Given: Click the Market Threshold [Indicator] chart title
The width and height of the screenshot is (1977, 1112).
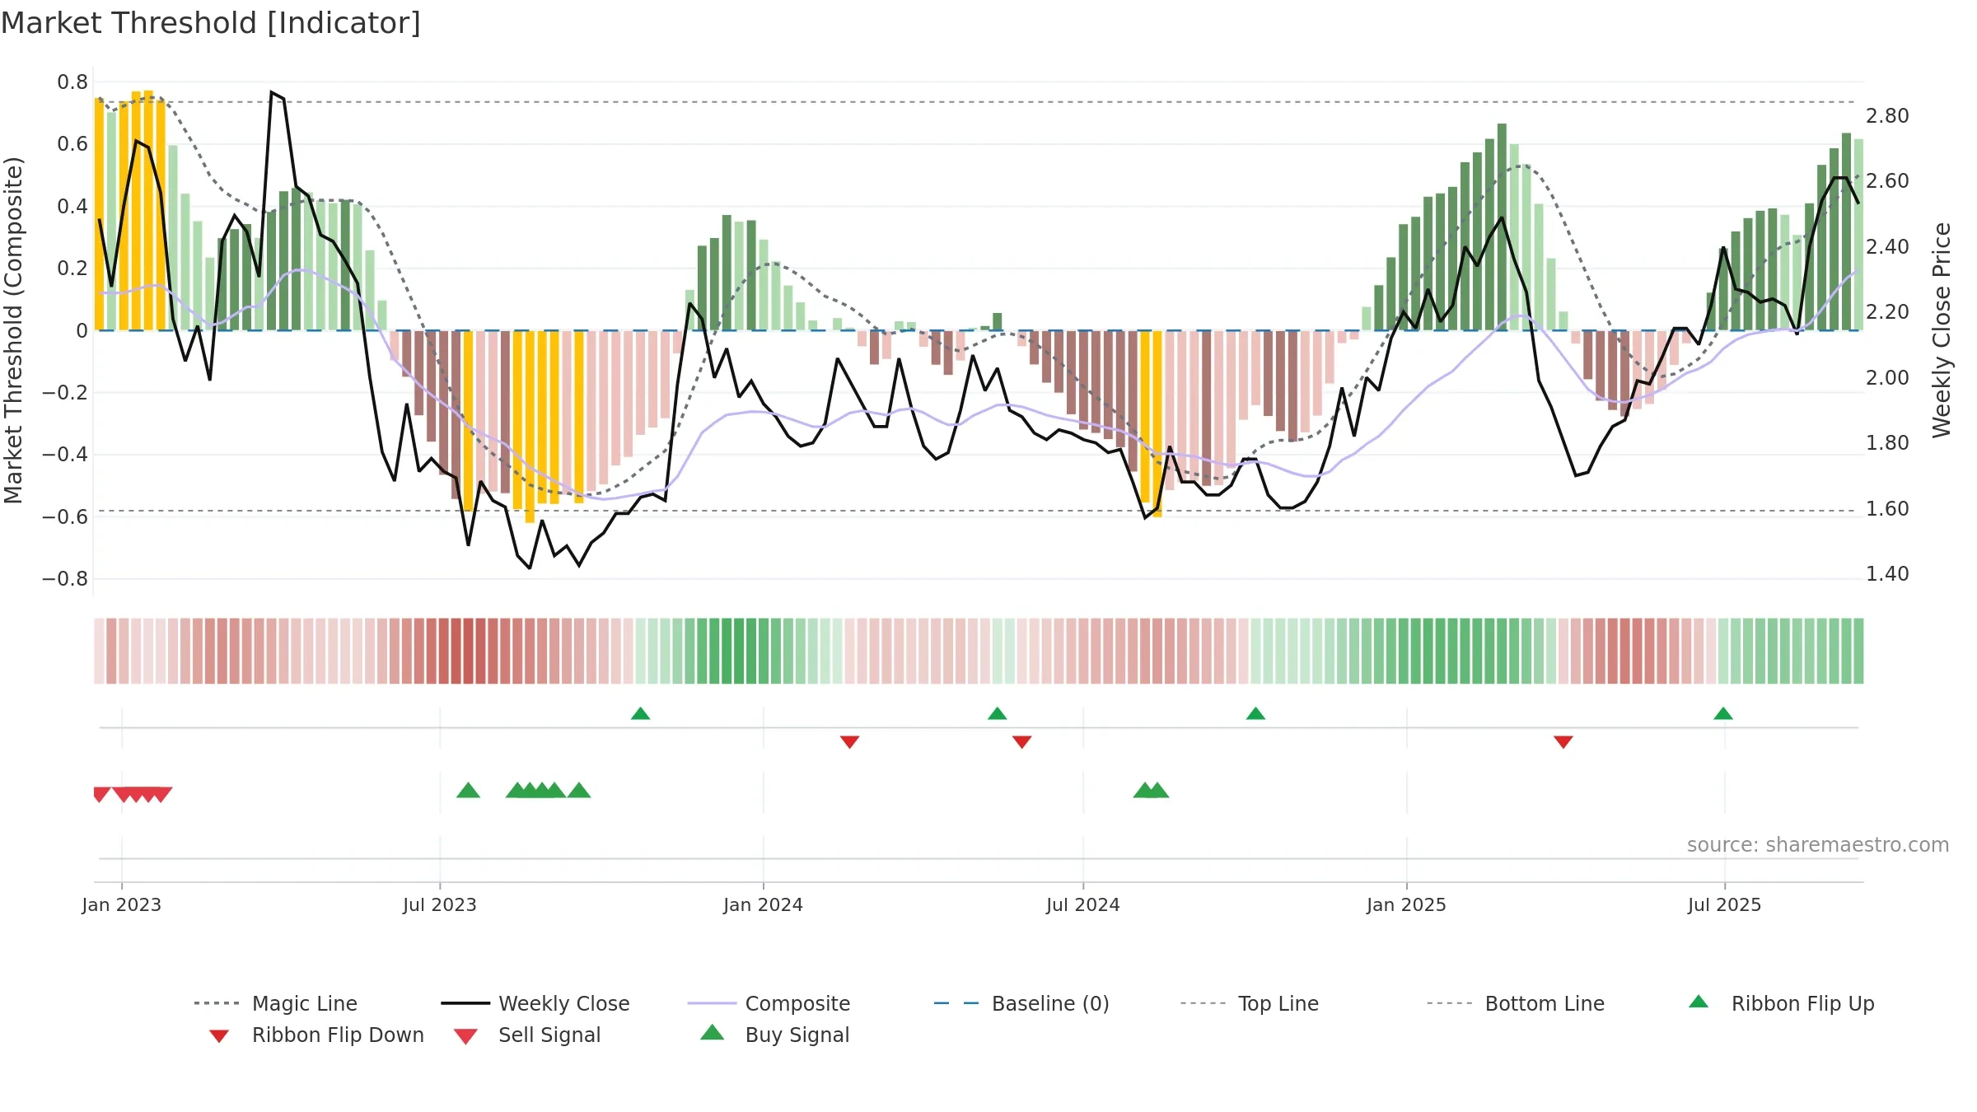Looking at the screenshot, I should tap(211, 23).
